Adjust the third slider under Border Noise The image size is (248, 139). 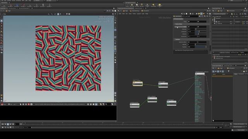click(201, 34)
